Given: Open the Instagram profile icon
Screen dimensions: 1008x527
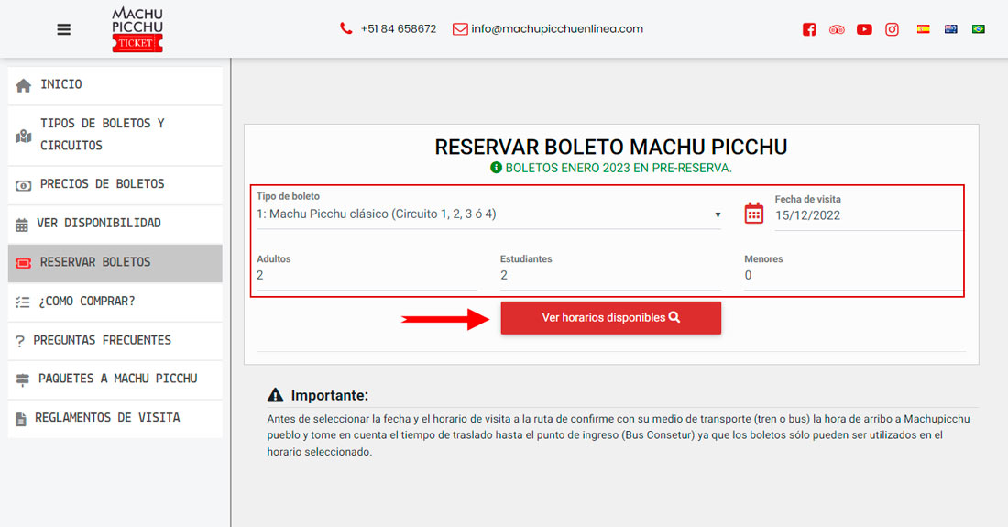Looking at the screenshot, I should (892, 29).
